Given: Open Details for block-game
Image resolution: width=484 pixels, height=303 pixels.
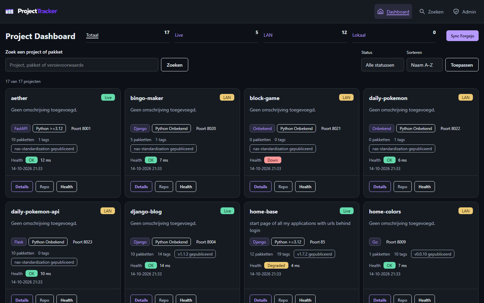Looking at the screenshot, I should pos(260,187).
